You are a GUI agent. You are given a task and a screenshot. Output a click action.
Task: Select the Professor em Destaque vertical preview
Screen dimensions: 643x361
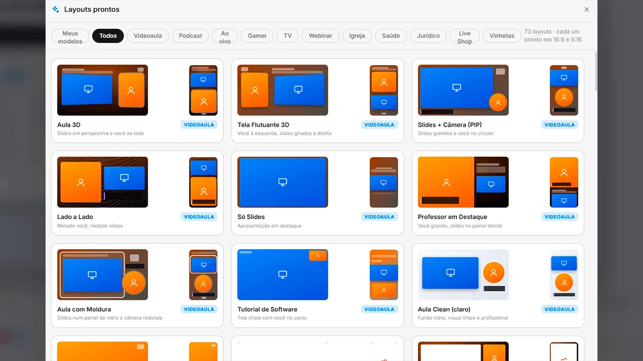tap(564, 182)
